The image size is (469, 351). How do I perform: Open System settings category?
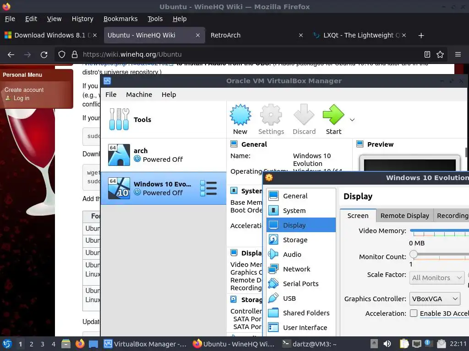(x=301, y=210)
